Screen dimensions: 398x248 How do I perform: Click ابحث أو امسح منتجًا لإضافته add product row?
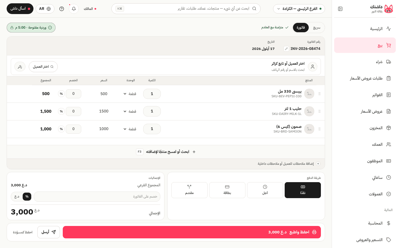[166, 152]
